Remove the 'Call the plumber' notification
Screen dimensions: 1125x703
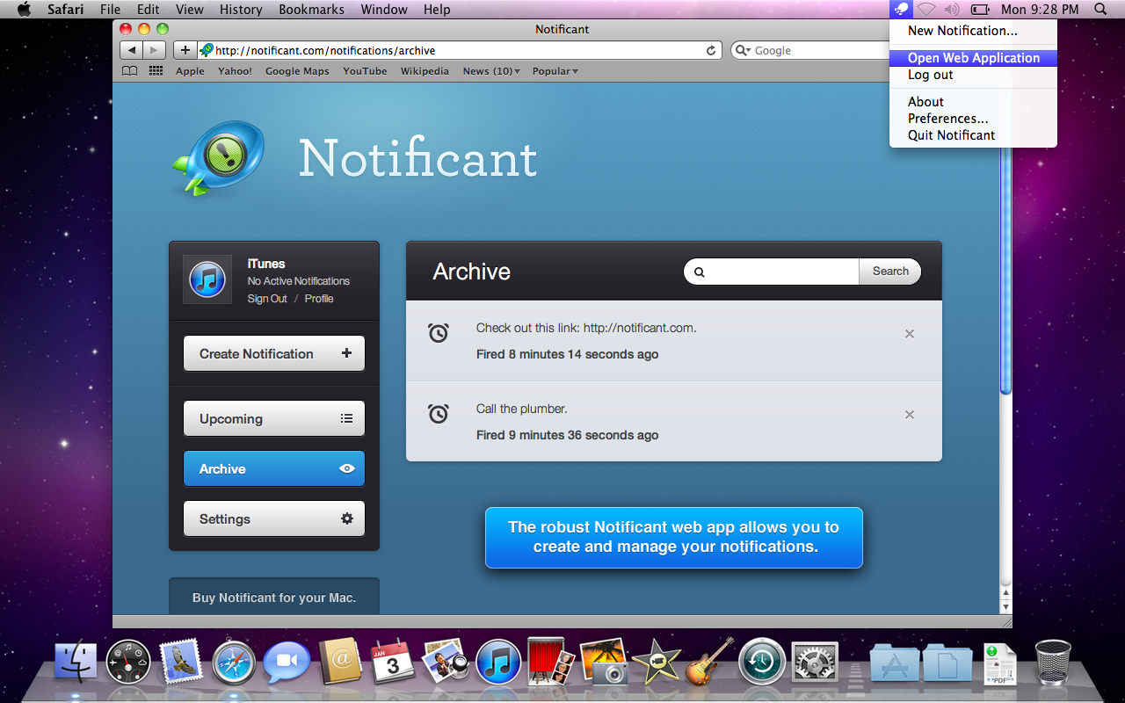pos(910,415)
